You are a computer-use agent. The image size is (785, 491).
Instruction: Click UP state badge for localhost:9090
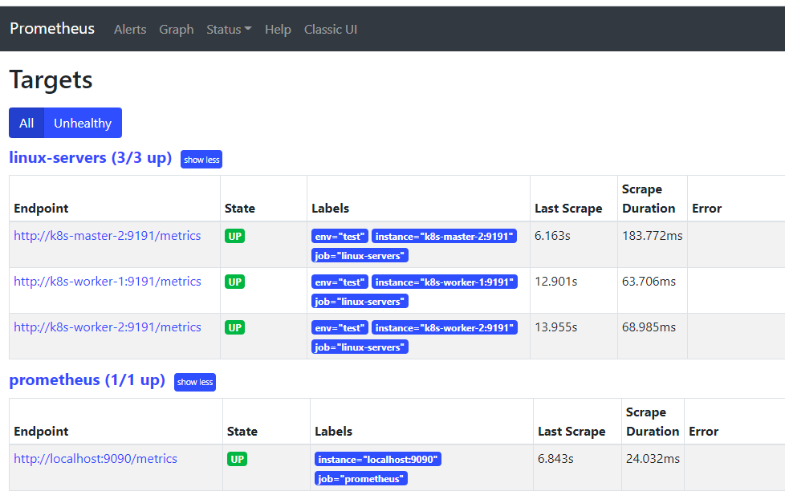point(238,459)
